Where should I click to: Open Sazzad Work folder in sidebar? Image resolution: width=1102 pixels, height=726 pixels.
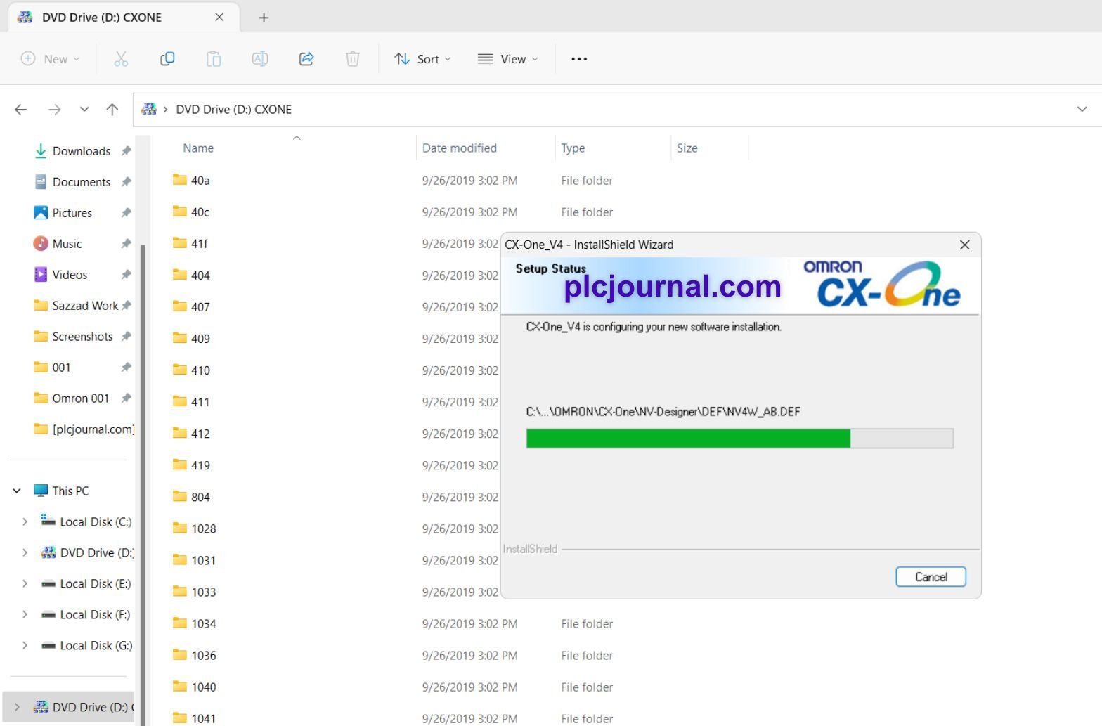point(85,306)
